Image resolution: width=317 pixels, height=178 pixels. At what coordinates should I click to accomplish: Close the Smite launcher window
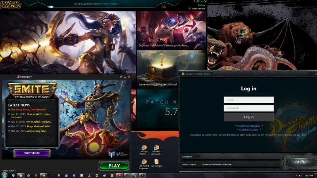point(129,77)
